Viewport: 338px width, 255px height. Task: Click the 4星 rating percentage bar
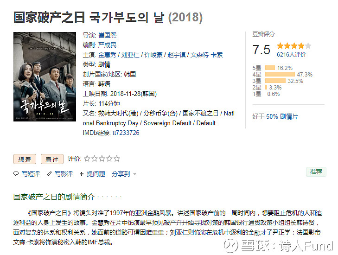point(280,74)
